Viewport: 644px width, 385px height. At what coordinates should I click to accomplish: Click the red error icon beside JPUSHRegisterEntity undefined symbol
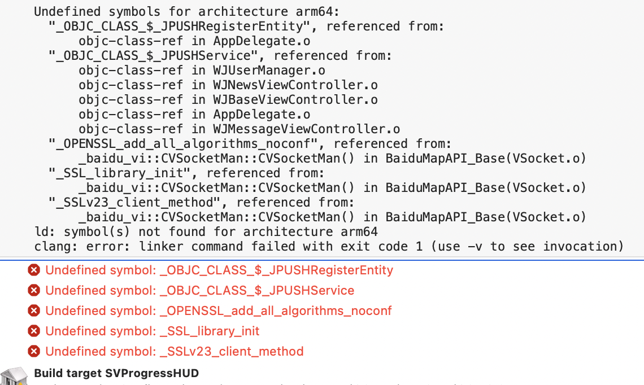pyautogui.click(x=34, y=270)
